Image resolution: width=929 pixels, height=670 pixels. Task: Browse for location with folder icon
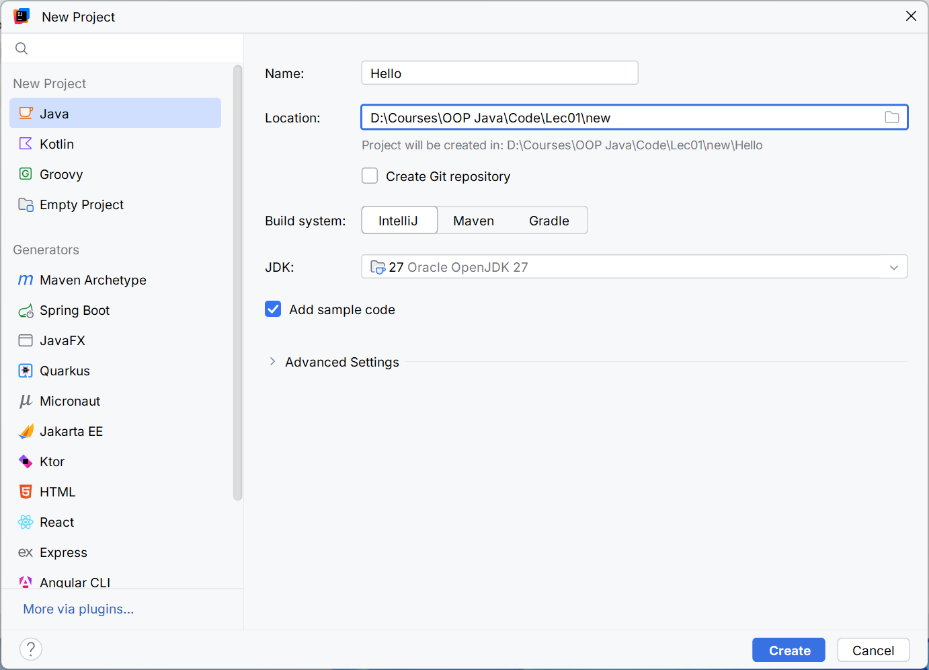click(892, 117)
